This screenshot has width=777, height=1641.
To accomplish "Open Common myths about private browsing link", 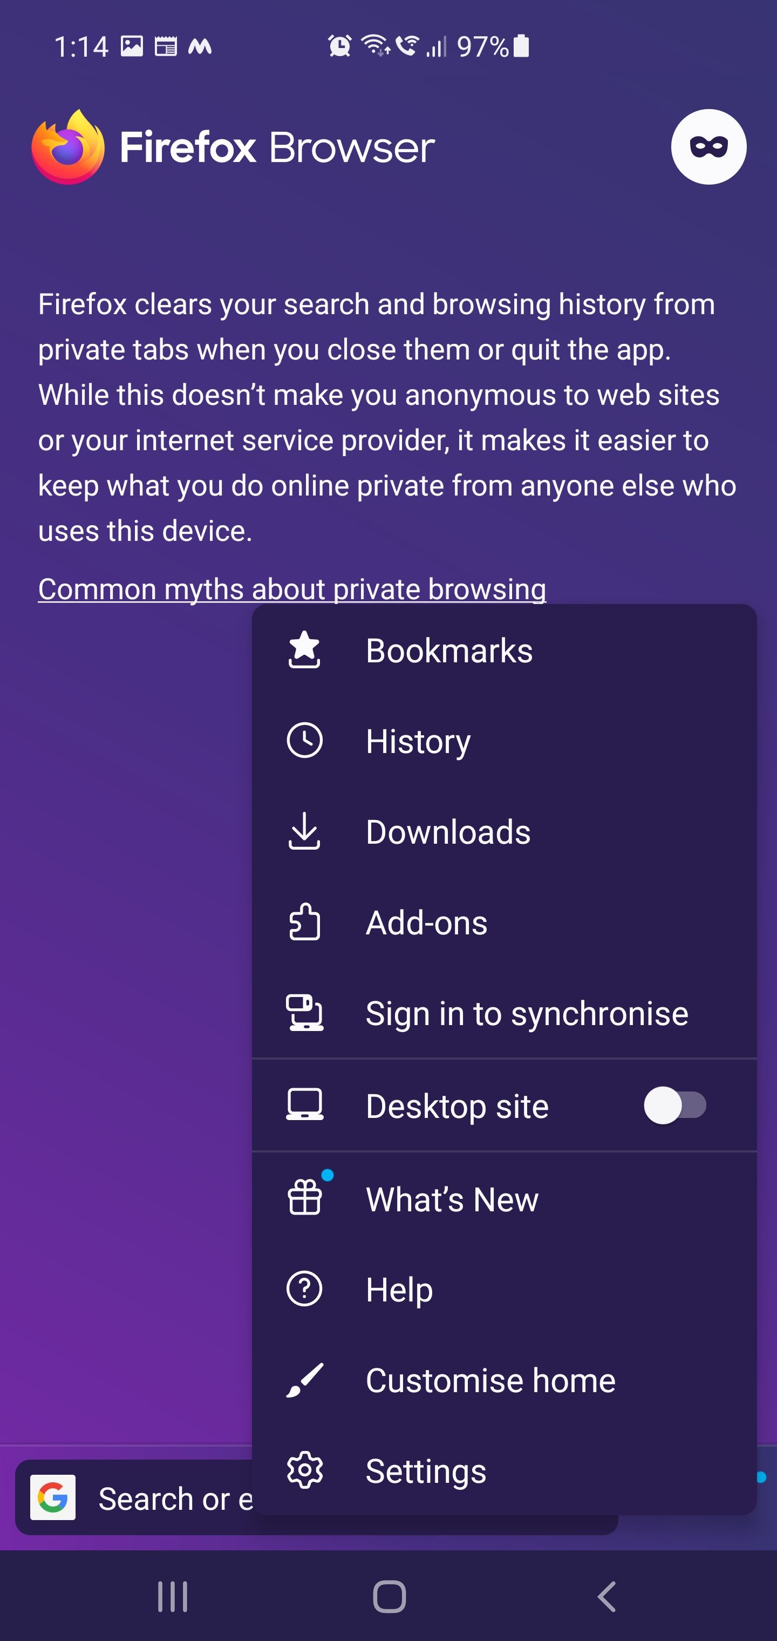I will (292, 588).
